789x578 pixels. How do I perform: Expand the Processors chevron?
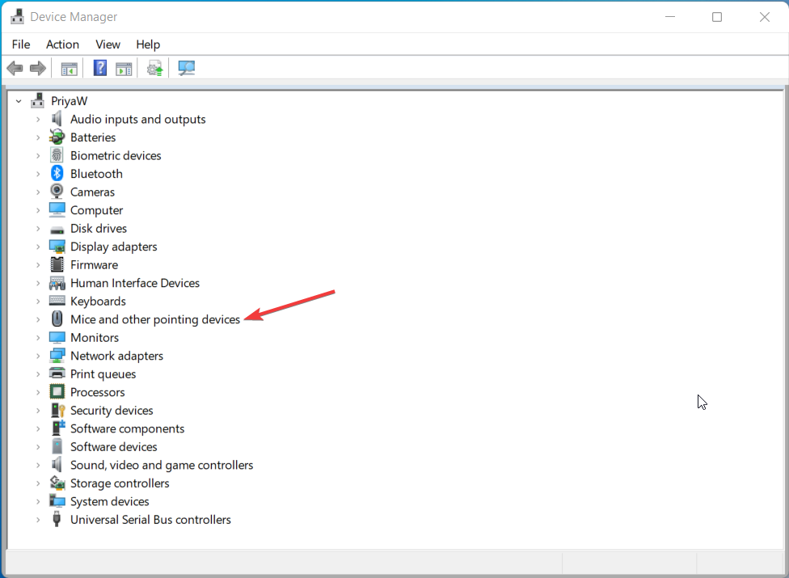[38, 392]
